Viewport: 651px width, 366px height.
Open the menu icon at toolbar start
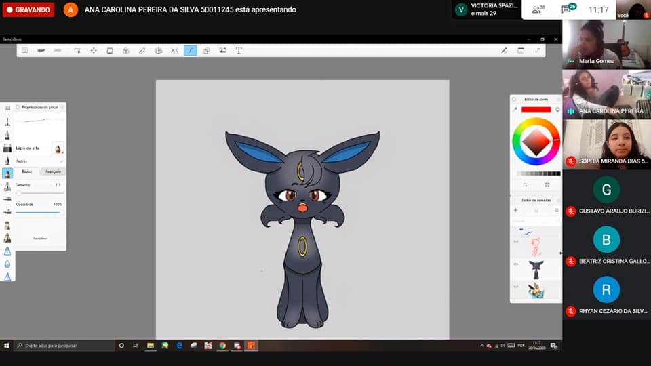[x=25, y=51]
